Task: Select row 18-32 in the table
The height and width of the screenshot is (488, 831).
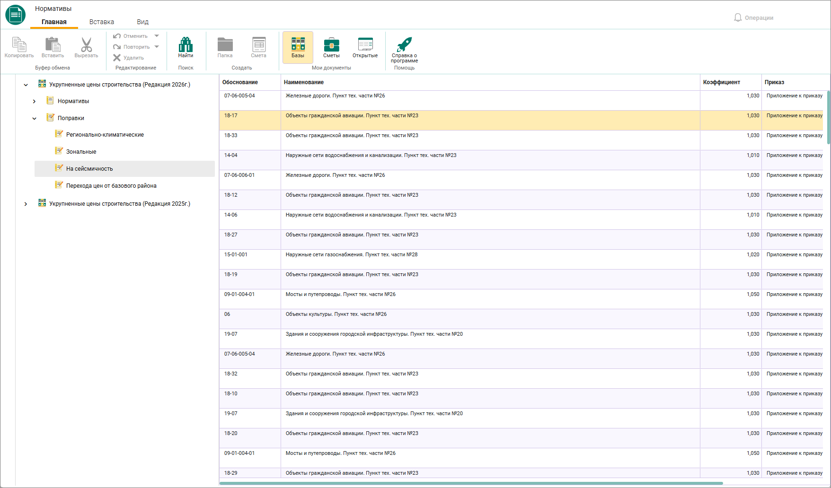Action: [x=521, y=378]
